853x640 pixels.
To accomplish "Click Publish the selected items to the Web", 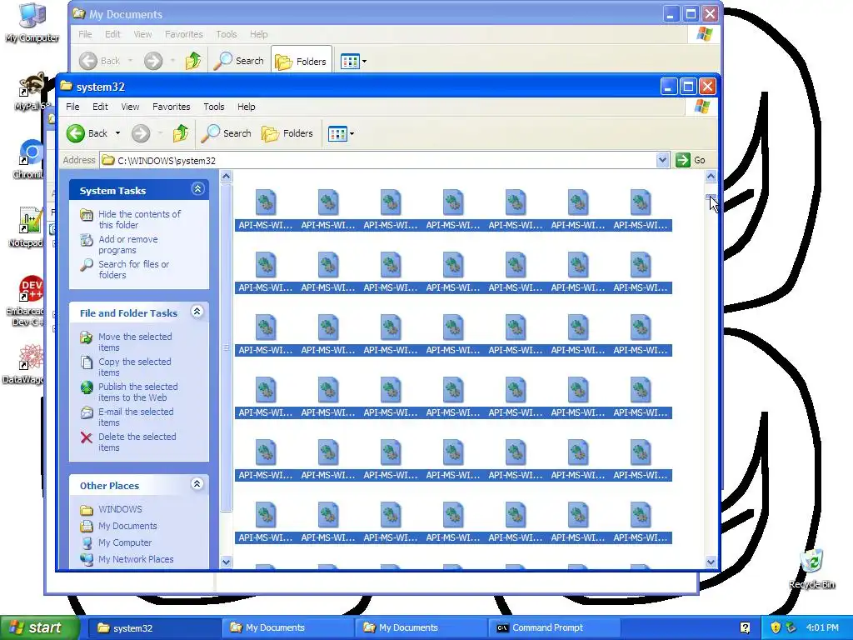I will [138, 392].
